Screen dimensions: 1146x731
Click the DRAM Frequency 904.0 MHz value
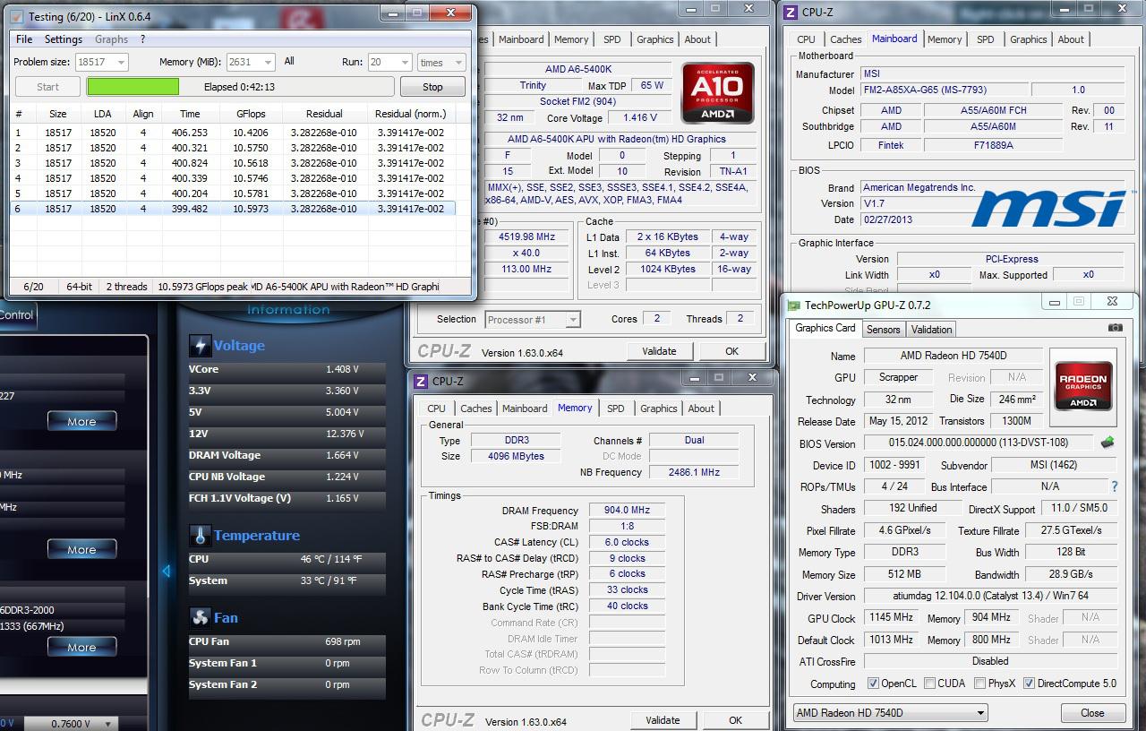[x=627, y=511]
